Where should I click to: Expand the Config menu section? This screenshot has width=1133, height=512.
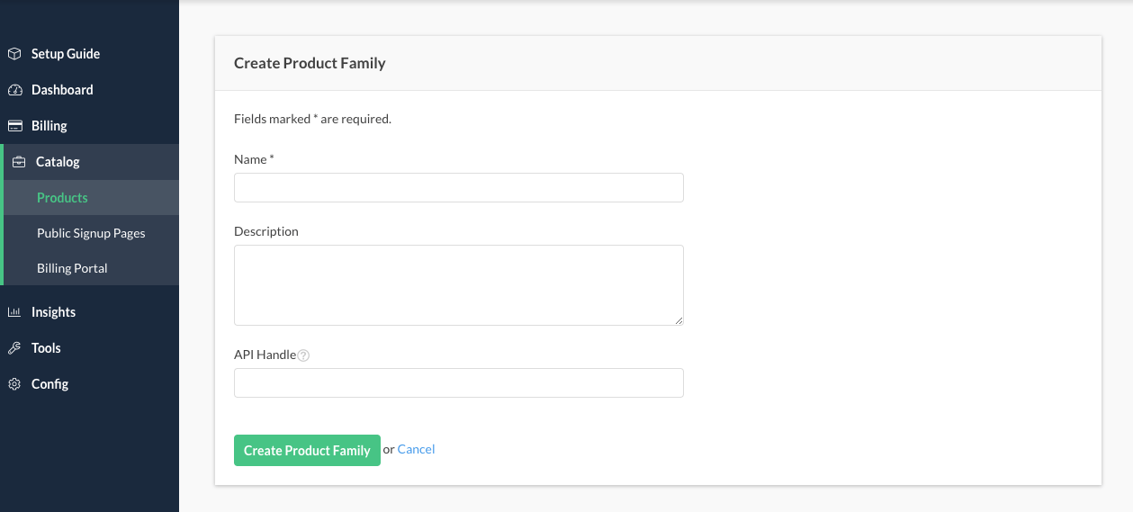point(49,384)
